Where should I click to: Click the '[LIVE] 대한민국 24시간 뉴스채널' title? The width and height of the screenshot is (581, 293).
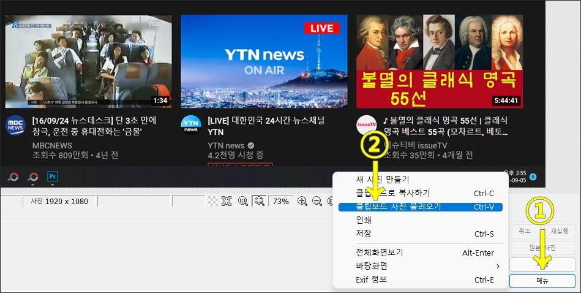(x=266, y=126)
